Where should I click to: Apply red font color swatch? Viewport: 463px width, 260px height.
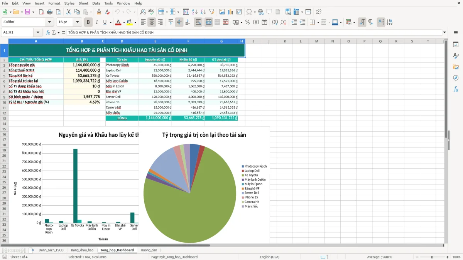(118, 22)
